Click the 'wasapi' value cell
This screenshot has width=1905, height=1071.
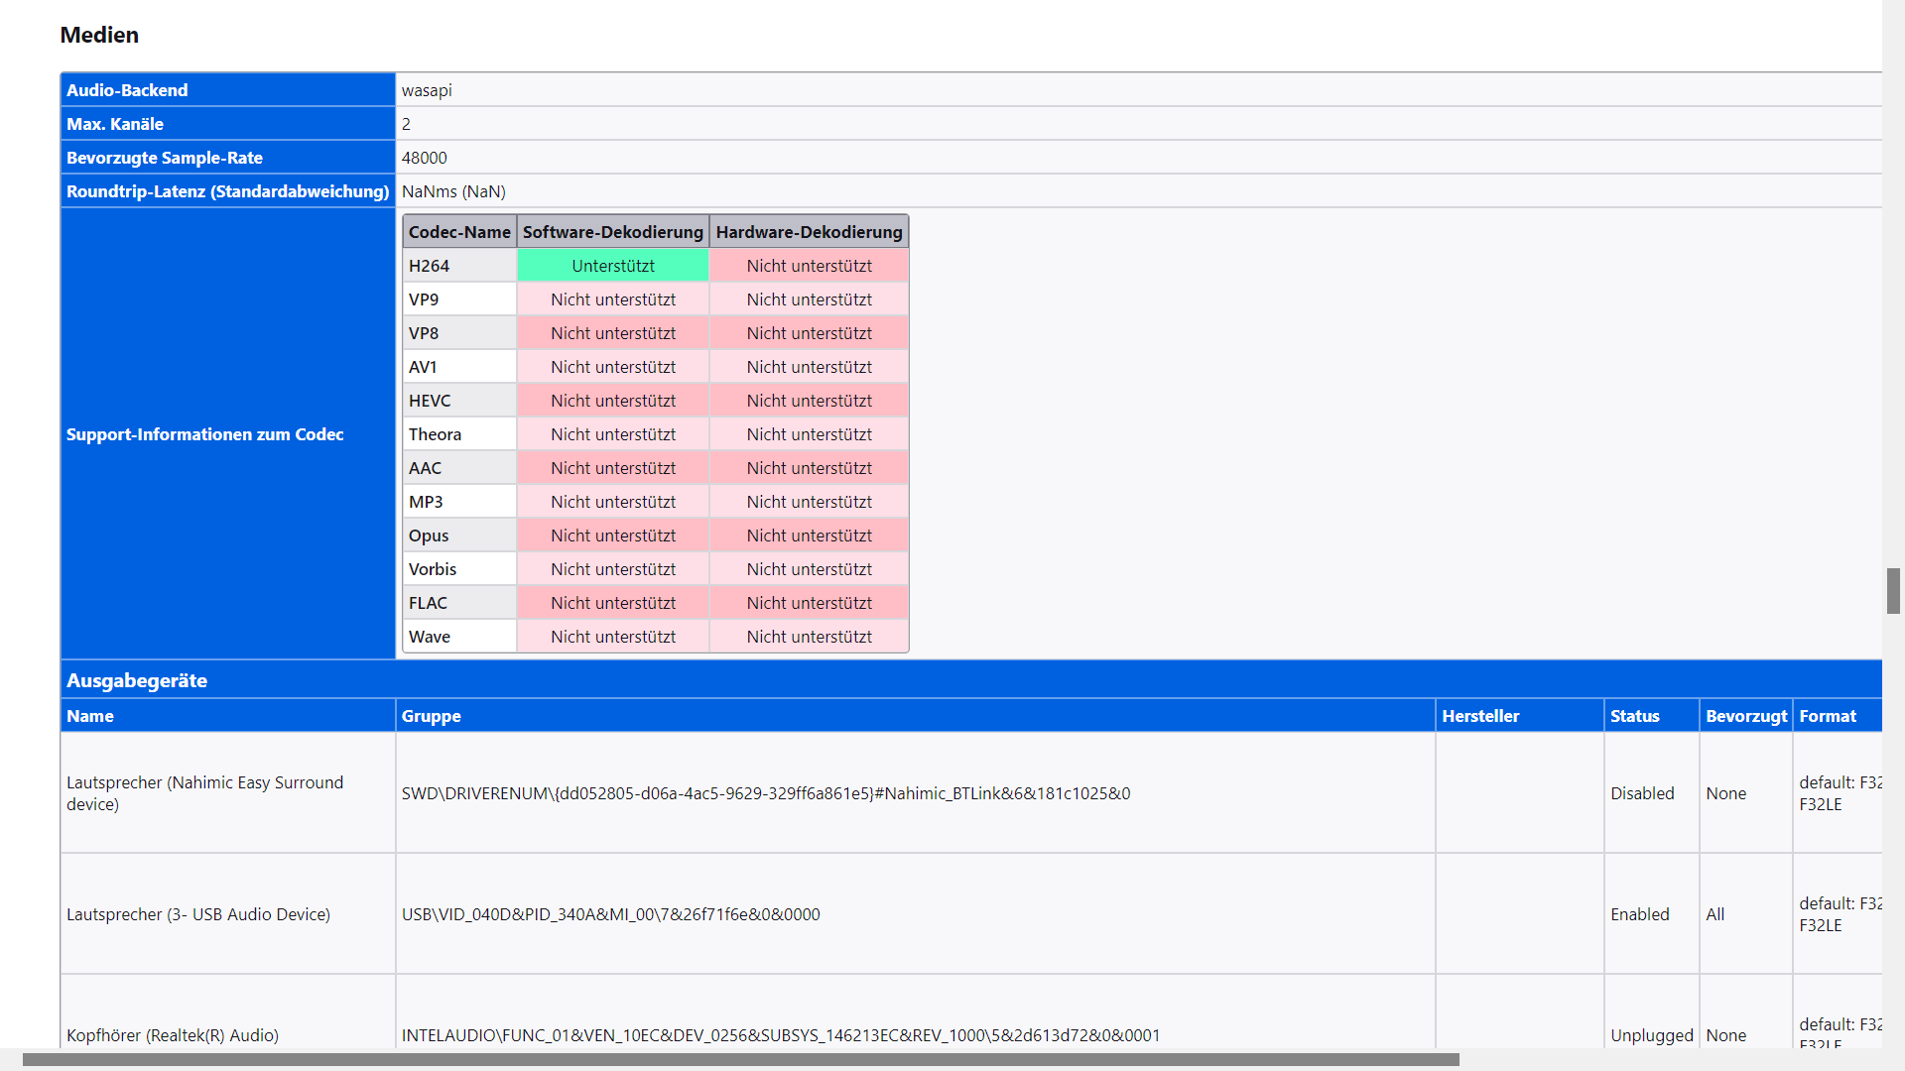pos(427,90)
